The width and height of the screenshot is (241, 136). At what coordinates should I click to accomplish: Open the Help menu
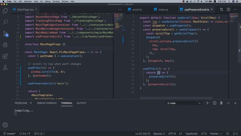click(72, 2)
